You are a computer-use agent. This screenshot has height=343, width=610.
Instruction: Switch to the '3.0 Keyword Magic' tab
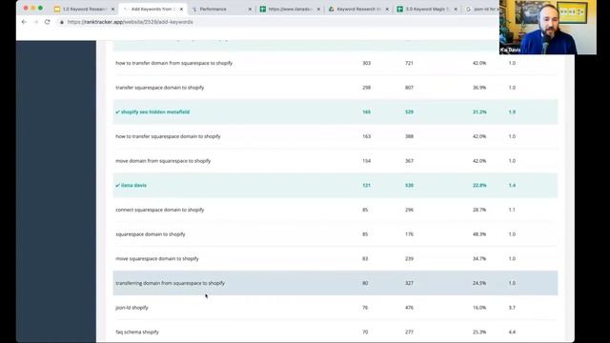tap(427, 9)
